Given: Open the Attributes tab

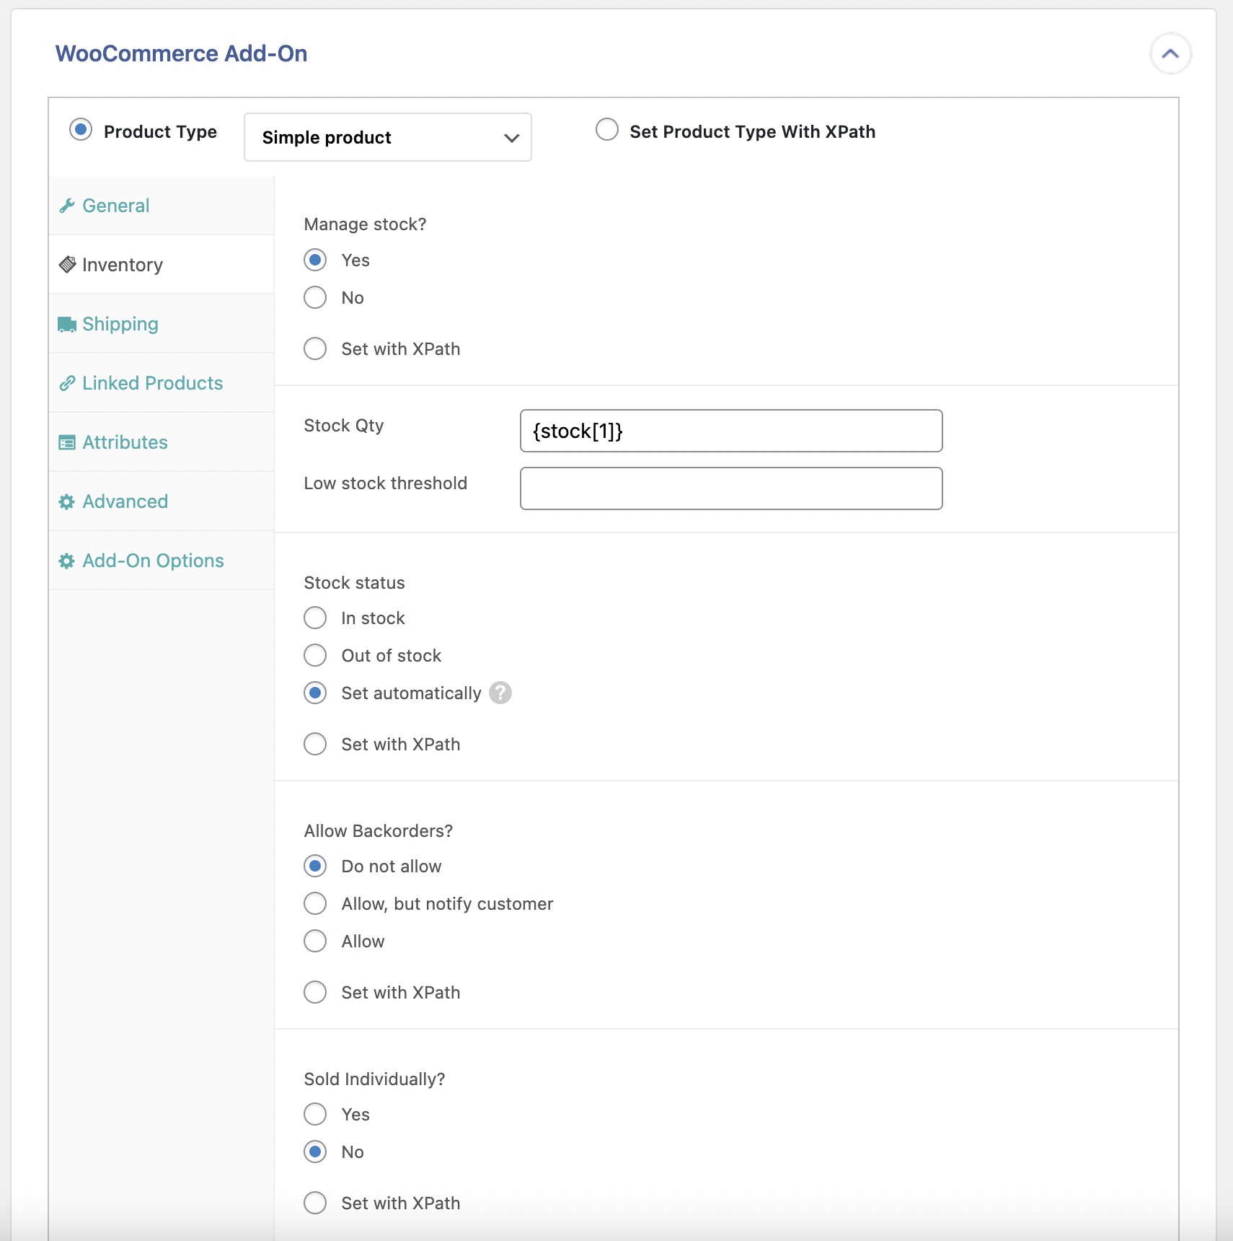Looking at the screenshot, I should (x=162, y=442).
